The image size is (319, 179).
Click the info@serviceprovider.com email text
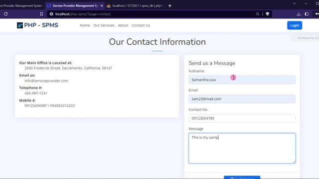(46, 81)
